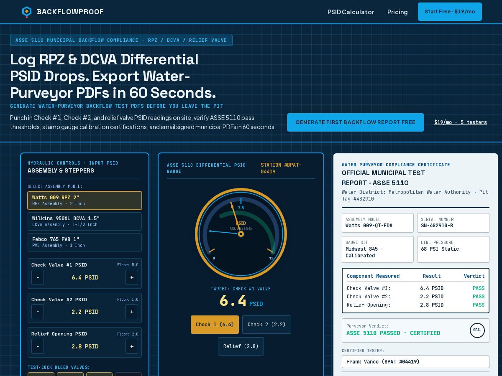This screenshot has width=502, height=376.
Task: Click Check Valve #1 PASS verdict
Action: (x=479, y=288)
